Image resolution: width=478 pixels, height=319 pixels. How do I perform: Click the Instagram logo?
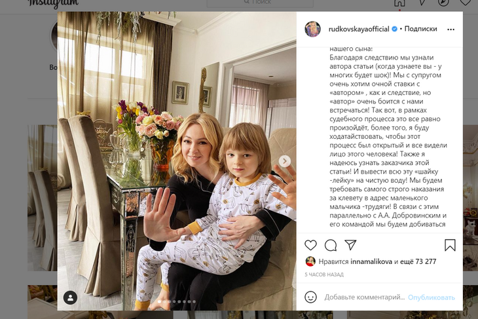pos(53,4)
